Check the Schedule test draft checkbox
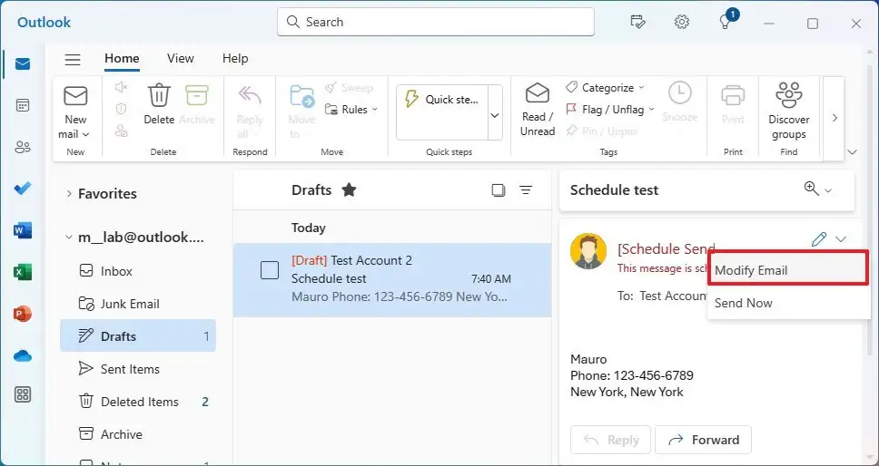 (x=270, y=270)
